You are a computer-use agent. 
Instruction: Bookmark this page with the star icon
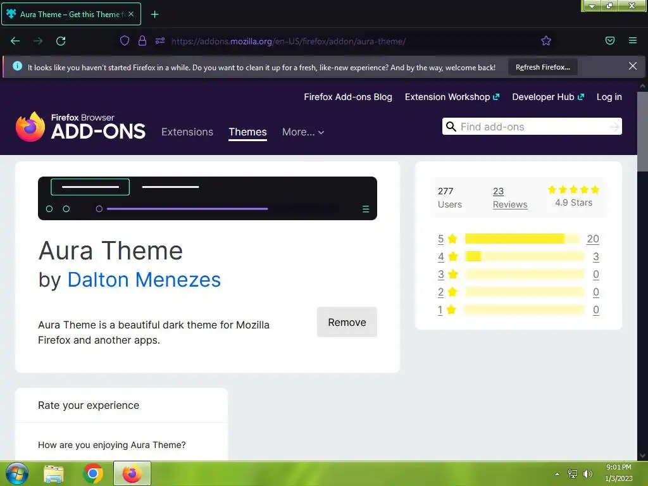(x=546, y=40)
